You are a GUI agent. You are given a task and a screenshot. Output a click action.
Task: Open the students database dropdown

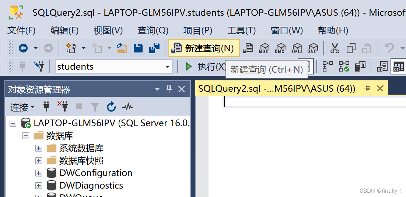coord(168,67)
